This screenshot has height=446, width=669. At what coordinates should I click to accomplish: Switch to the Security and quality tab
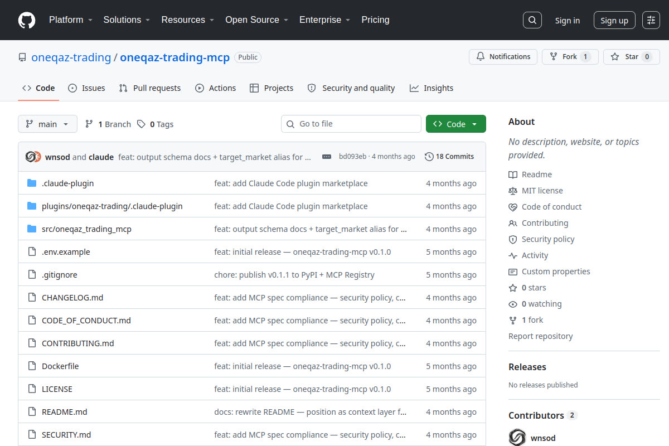pyautogui.click(x=351, y=88)
